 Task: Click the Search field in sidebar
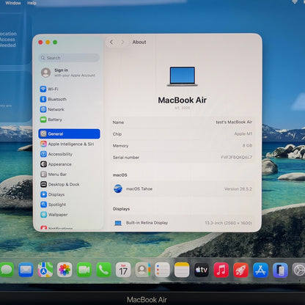[x=69, y=58]
